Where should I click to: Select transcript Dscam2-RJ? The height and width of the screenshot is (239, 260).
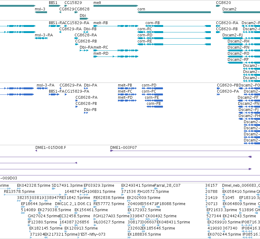pos(241,38)
